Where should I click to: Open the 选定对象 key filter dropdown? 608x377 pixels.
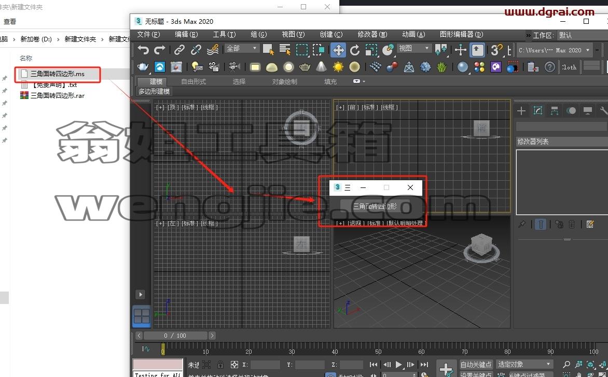click(524, 364)
